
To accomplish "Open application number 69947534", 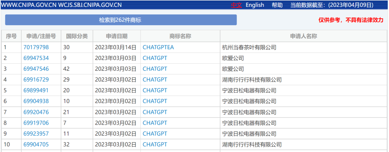I will point(36,58).
